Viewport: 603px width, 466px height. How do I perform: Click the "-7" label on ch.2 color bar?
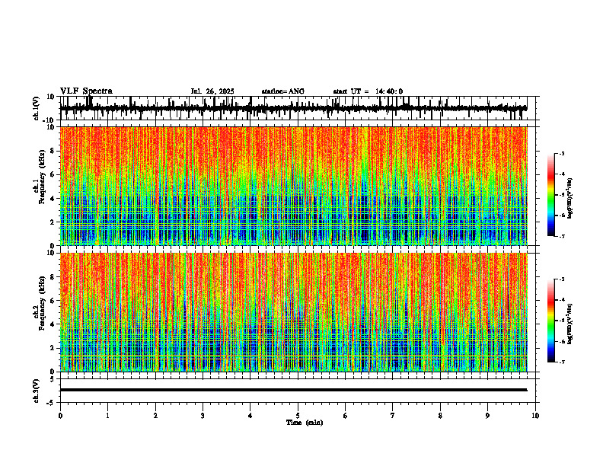pos(562,362)
